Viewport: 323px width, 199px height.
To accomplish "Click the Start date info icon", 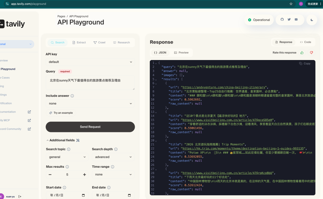I will pos(64,187).
